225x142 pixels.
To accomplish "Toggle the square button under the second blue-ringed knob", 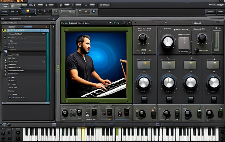I will click(169, 99).
